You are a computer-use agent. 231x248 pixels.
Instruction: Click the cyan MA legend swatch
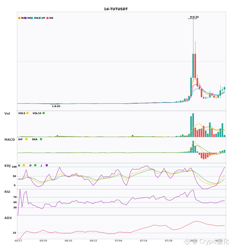coord(32,18)
